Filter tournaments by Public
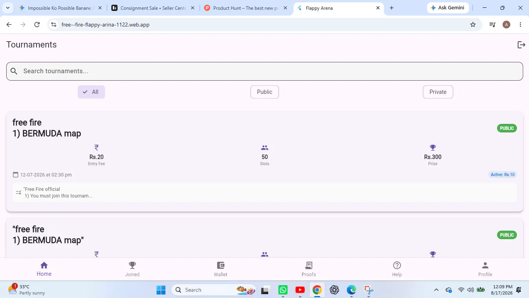 [x=265, y=92]
